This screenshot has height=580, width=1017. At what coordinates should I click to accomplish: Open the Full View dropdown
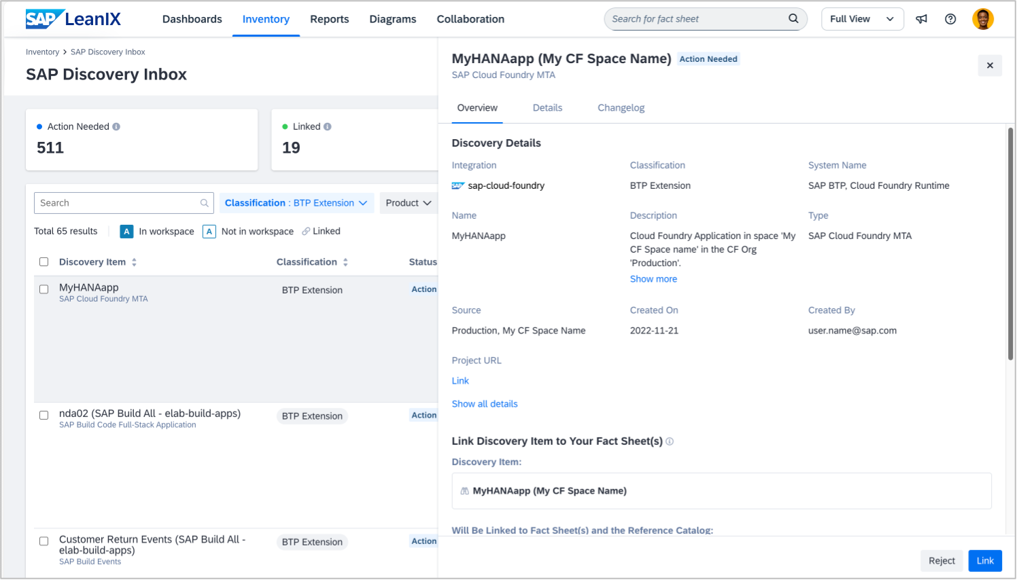(x=863, y=19)
